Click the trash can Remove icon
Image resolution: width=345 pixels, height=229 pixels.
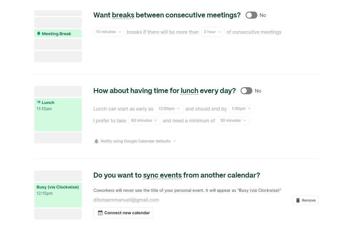[298, 200]
